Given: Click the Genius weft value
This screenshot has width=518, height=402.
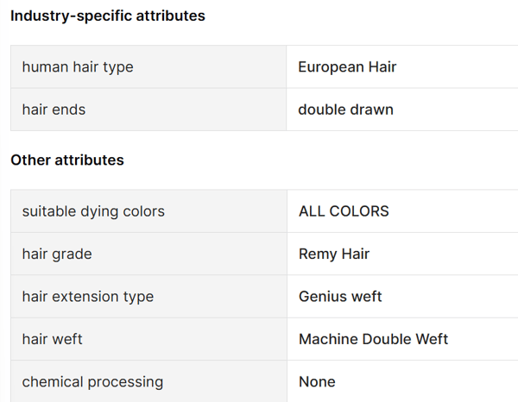Looking at the screenshot, I should tap(340, 297).
